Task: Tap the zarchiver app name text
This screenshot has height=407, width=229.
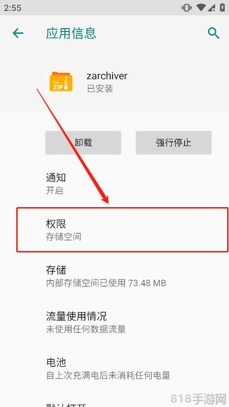Action: pyautogui.click(x=107, y=76)
